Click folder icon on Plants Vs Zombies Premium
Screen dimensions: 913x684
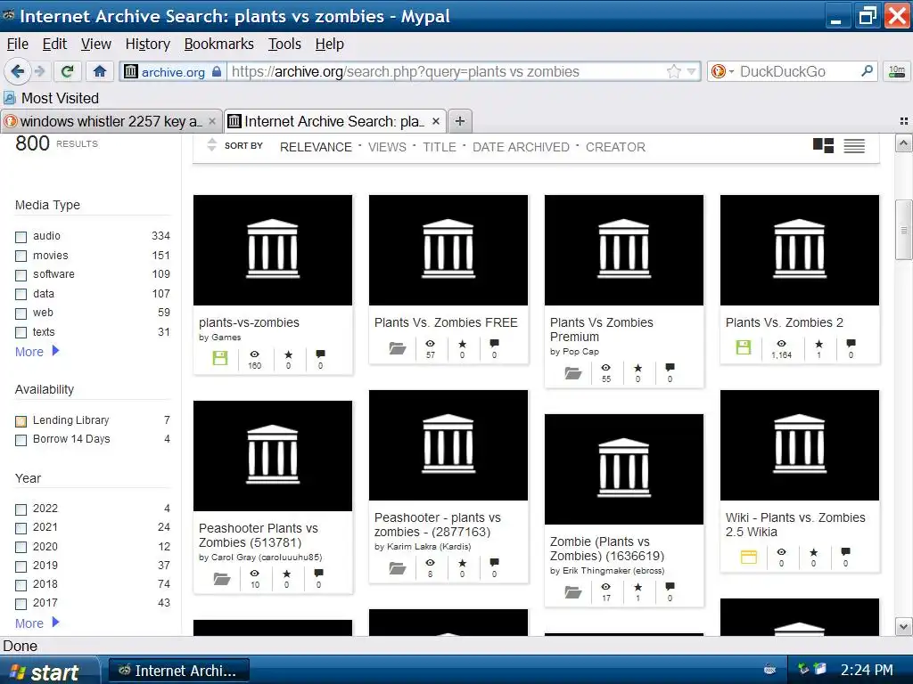click(573, 373)
